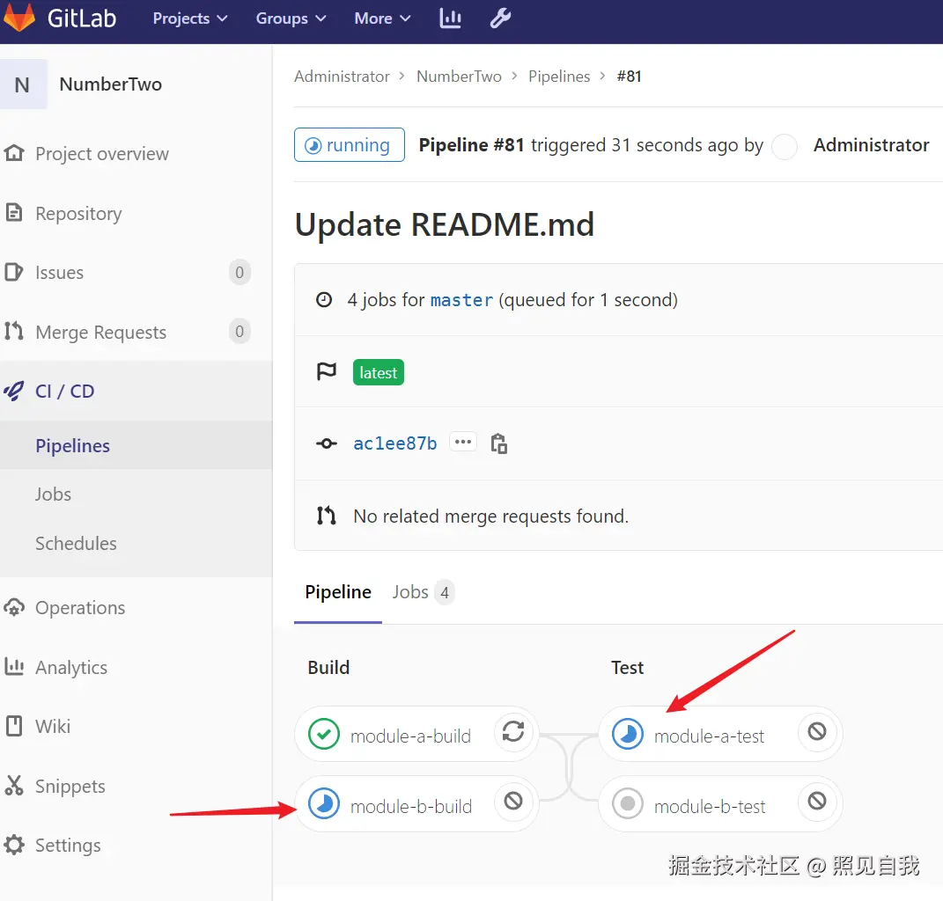Image resolution: width=943 pixels, height=901 pixels.
Task: Click the Issues sidebar icon
Action: (14, 272)
